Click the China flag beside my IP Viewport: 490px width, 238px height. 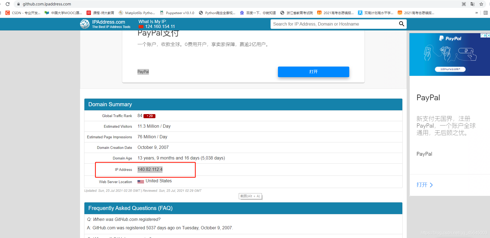click(x=141, y=27)
